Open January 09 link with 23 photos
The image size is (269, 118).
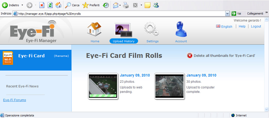pos(135,75)
